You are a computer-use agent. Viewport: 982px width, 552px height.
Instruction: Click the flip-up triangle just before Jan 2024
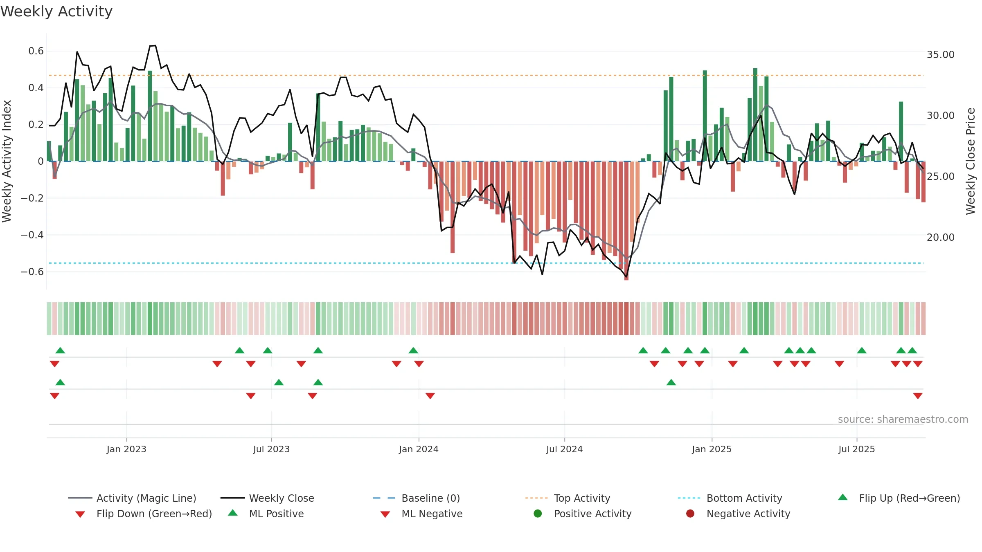[x=413, y=350]
